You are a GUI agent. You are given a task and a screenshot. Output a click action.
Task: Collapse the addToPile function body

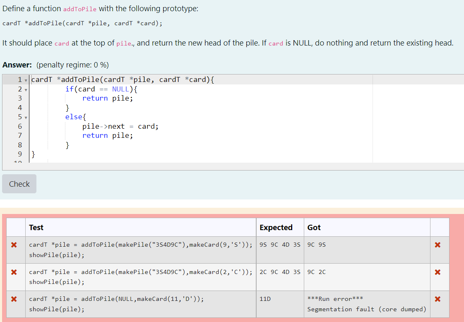(x=26, y=79)
